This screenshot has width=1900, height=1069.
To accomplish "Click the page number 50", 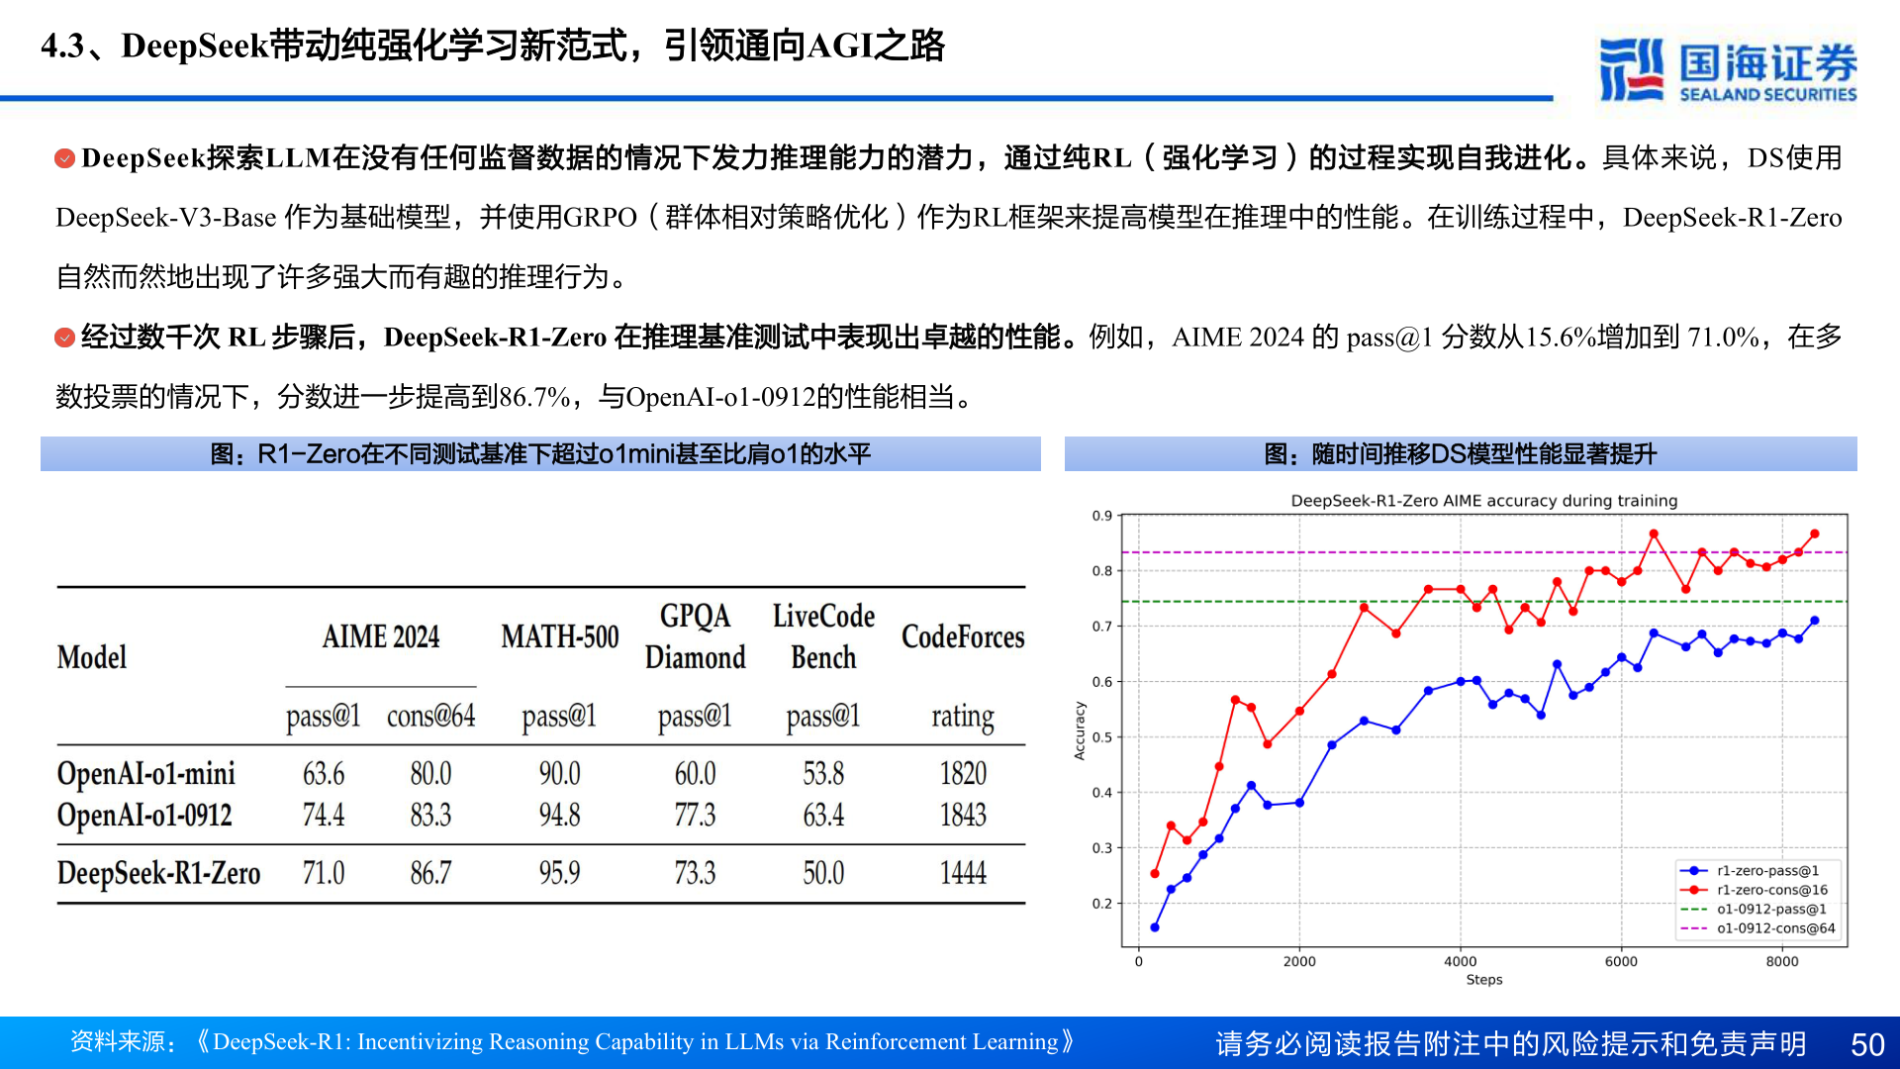I will coord(1867,1045).
